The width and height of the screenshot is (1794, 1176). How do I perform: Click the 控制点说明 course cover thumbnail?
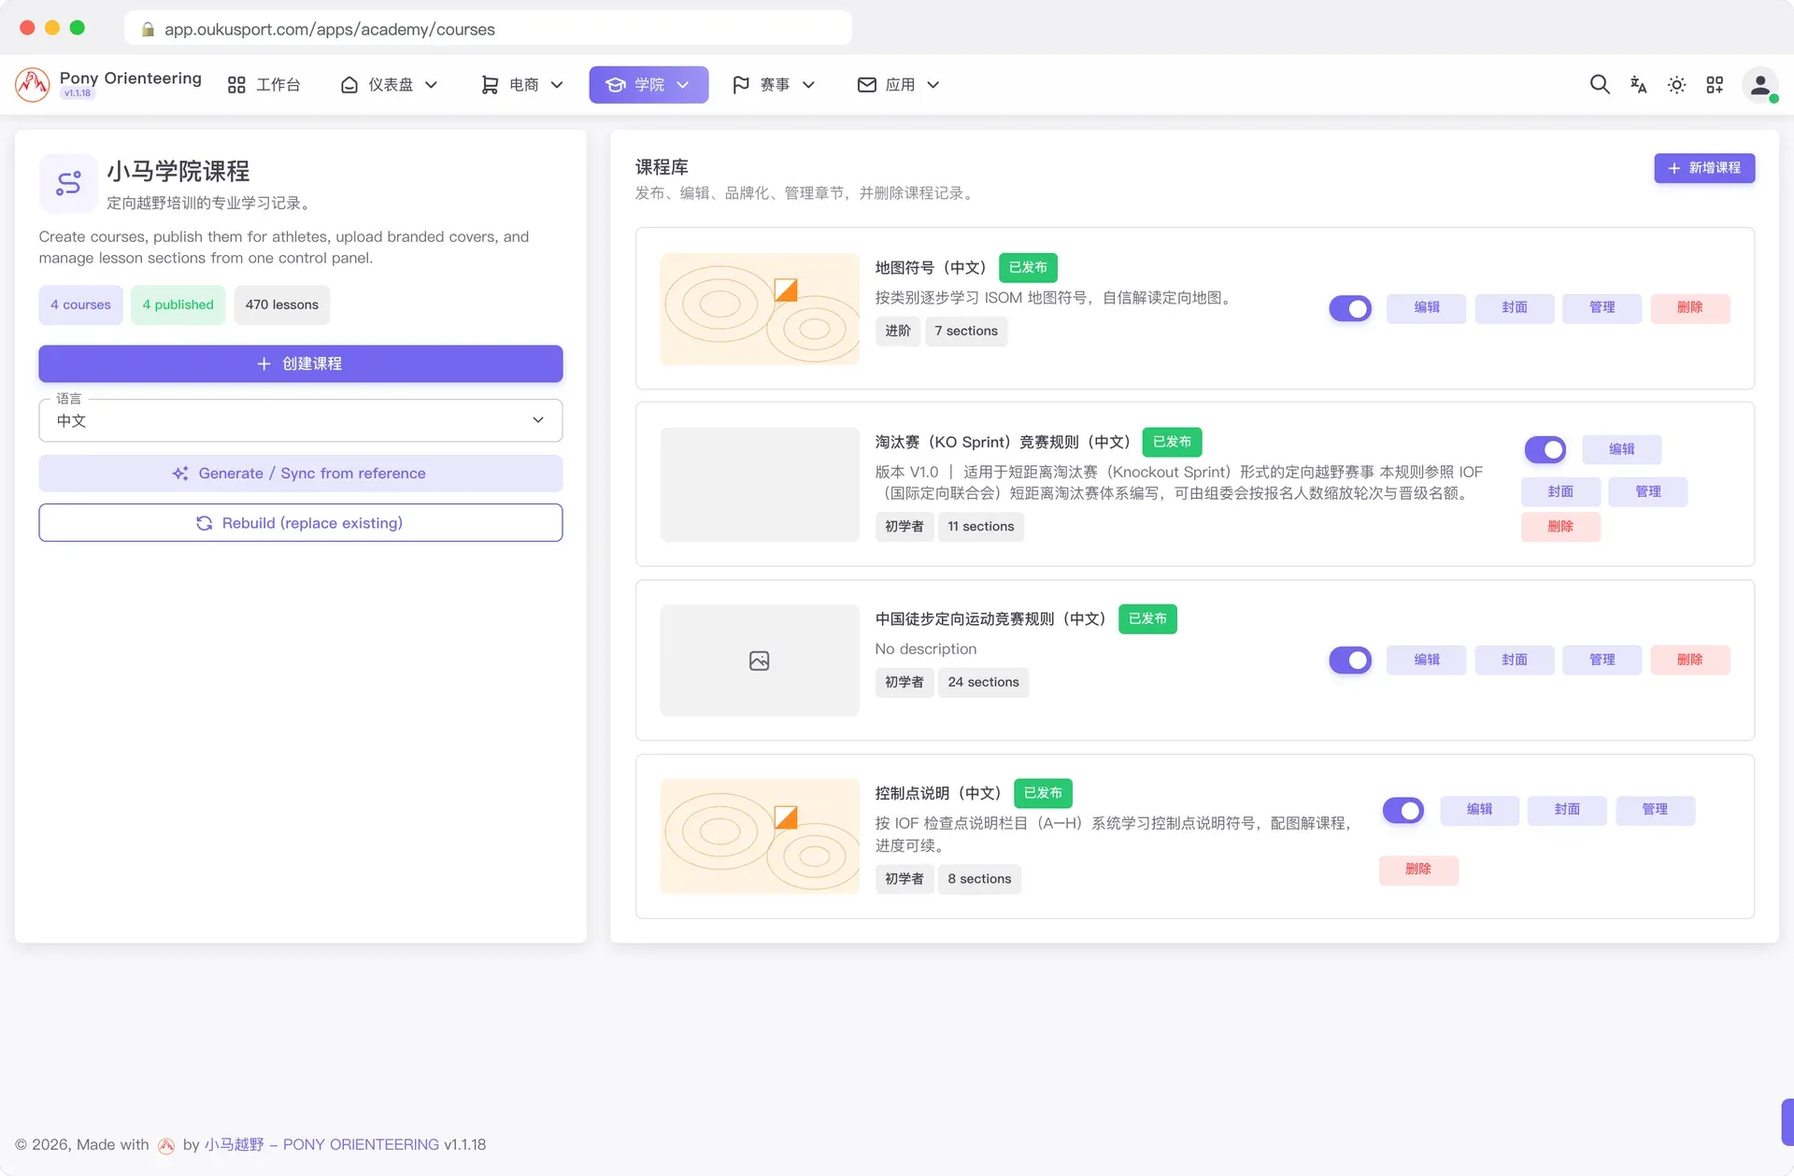[760, 836]
